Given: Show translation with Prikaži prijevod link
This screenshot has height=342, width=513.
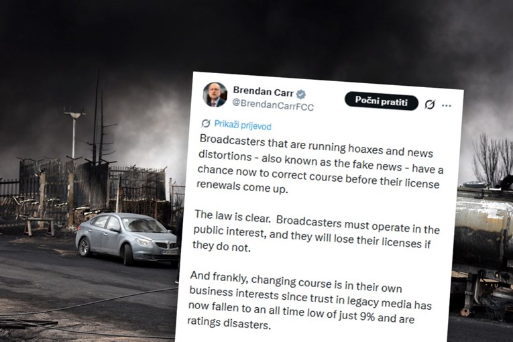Looking at the screenshot, I should click(243, 125).
